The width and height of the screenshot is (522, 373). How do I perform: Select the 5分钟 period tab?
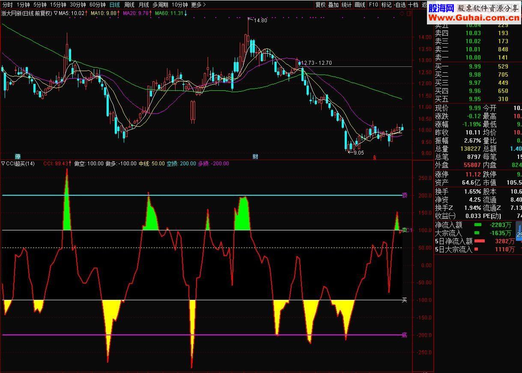40,5
